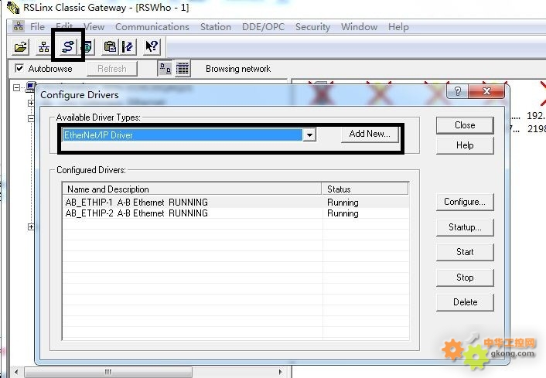The width and height of the screenshot is (546, 378).
Task: Switch to details list view
Action: tap(182, 69)
